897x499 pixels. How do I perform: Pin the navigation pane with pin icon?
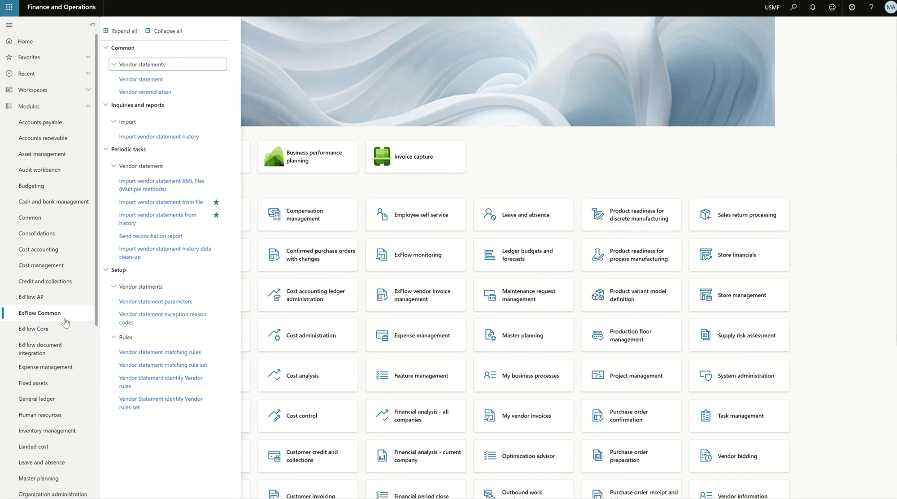point(92,25)
